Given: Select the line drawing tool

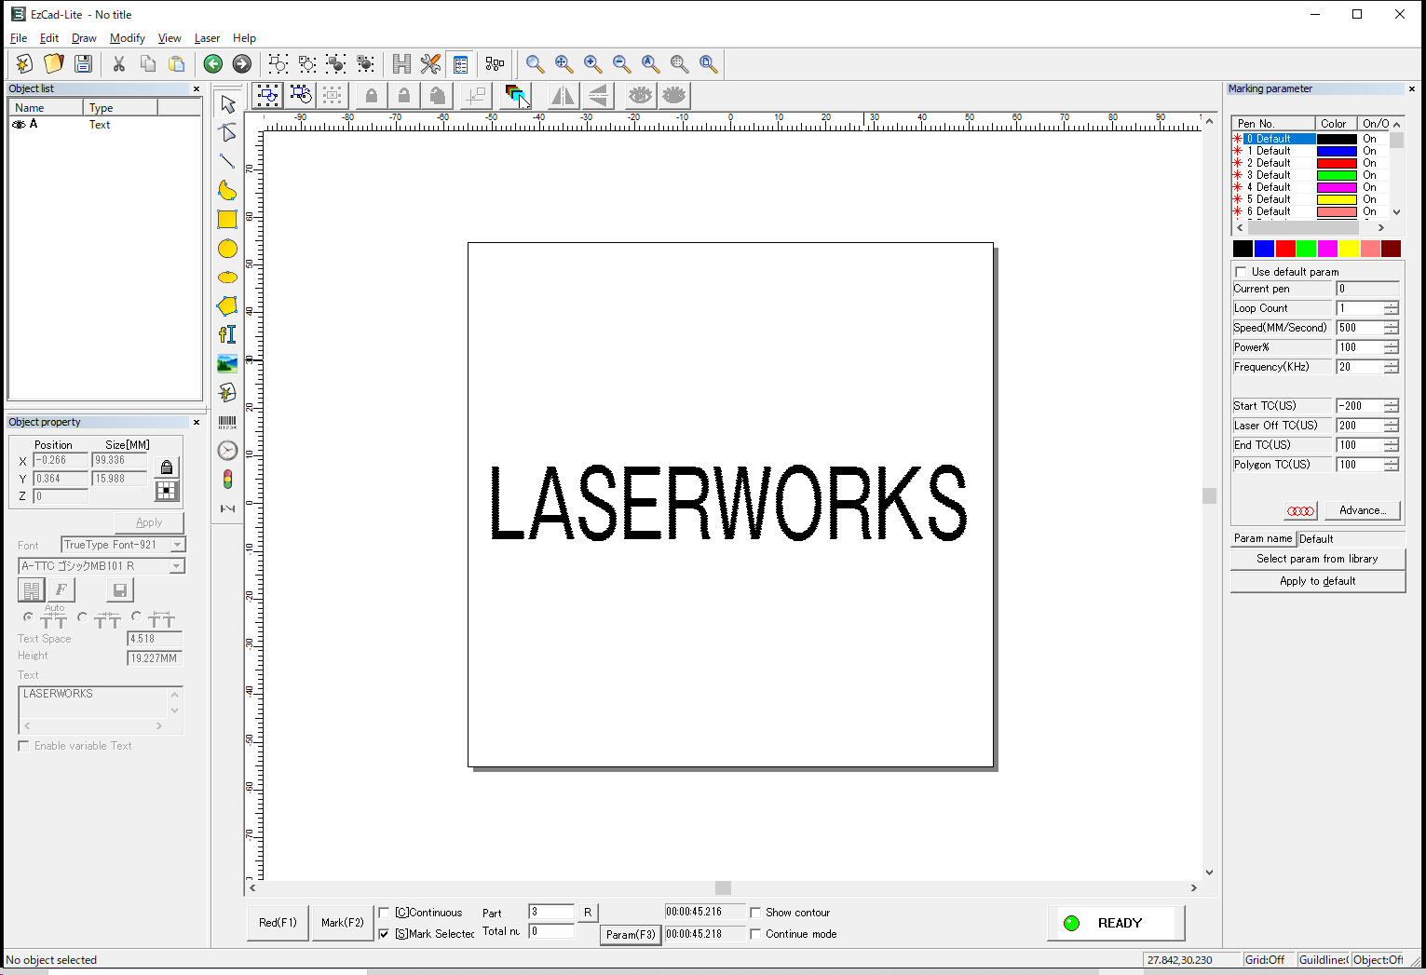Looking at the screenshot, I should click(x=227, y=161).
